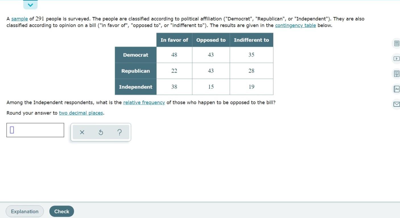This screenshot has width=400, height=218.
Task: Open the video player resource
Action: click(x=397, y=58)
